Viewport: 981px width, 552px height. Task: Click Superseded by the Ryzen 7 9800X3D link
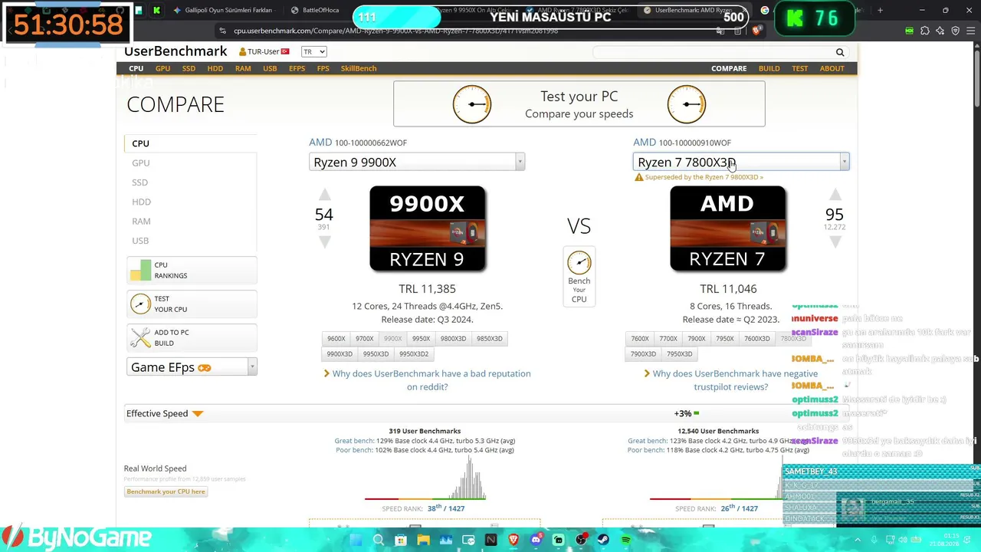point(704,177)
